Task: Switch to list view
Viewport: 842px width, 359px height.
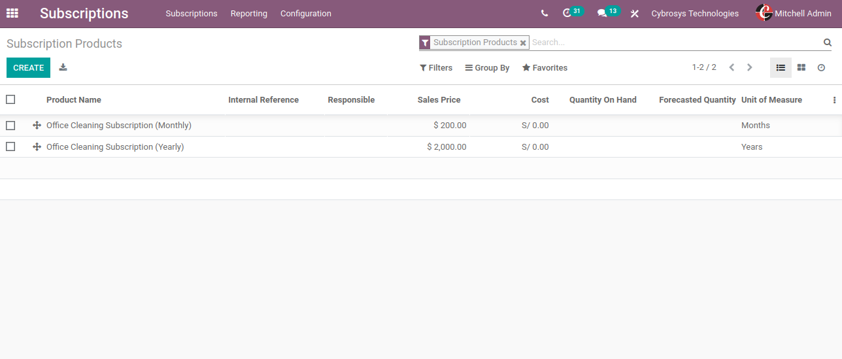Action: point(781,67)
